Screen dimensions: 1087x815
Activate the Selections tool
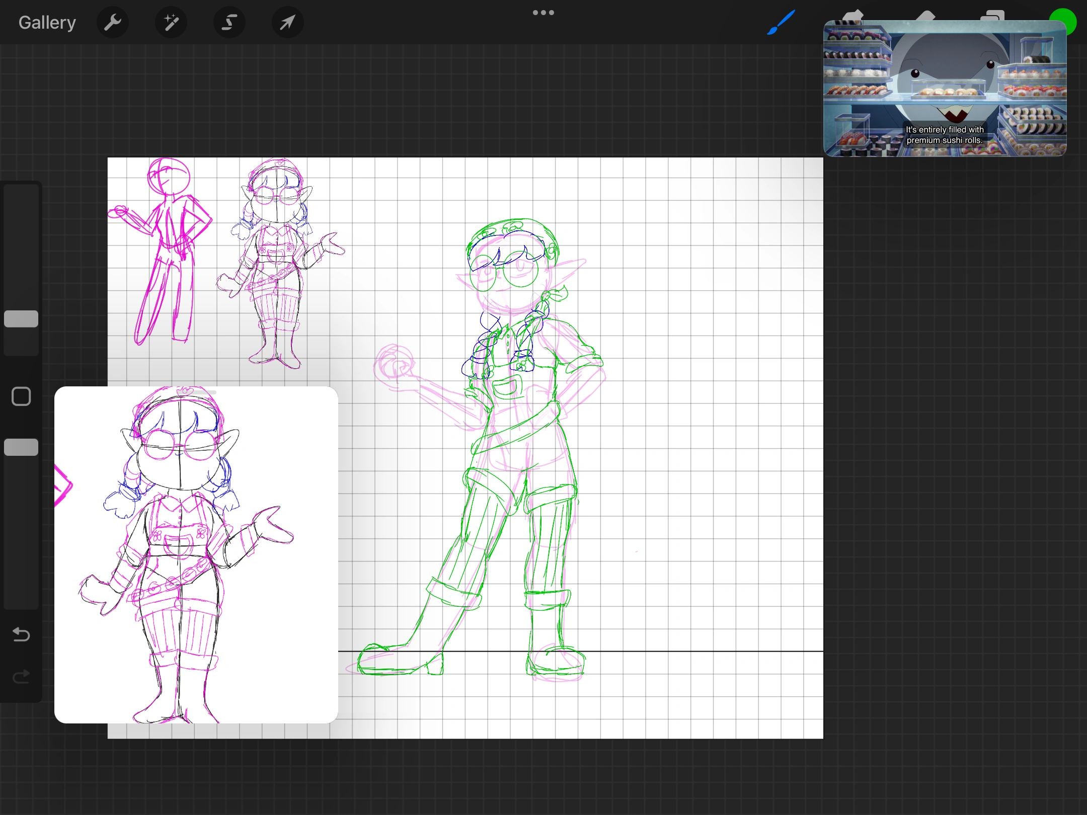pos(229,22)
